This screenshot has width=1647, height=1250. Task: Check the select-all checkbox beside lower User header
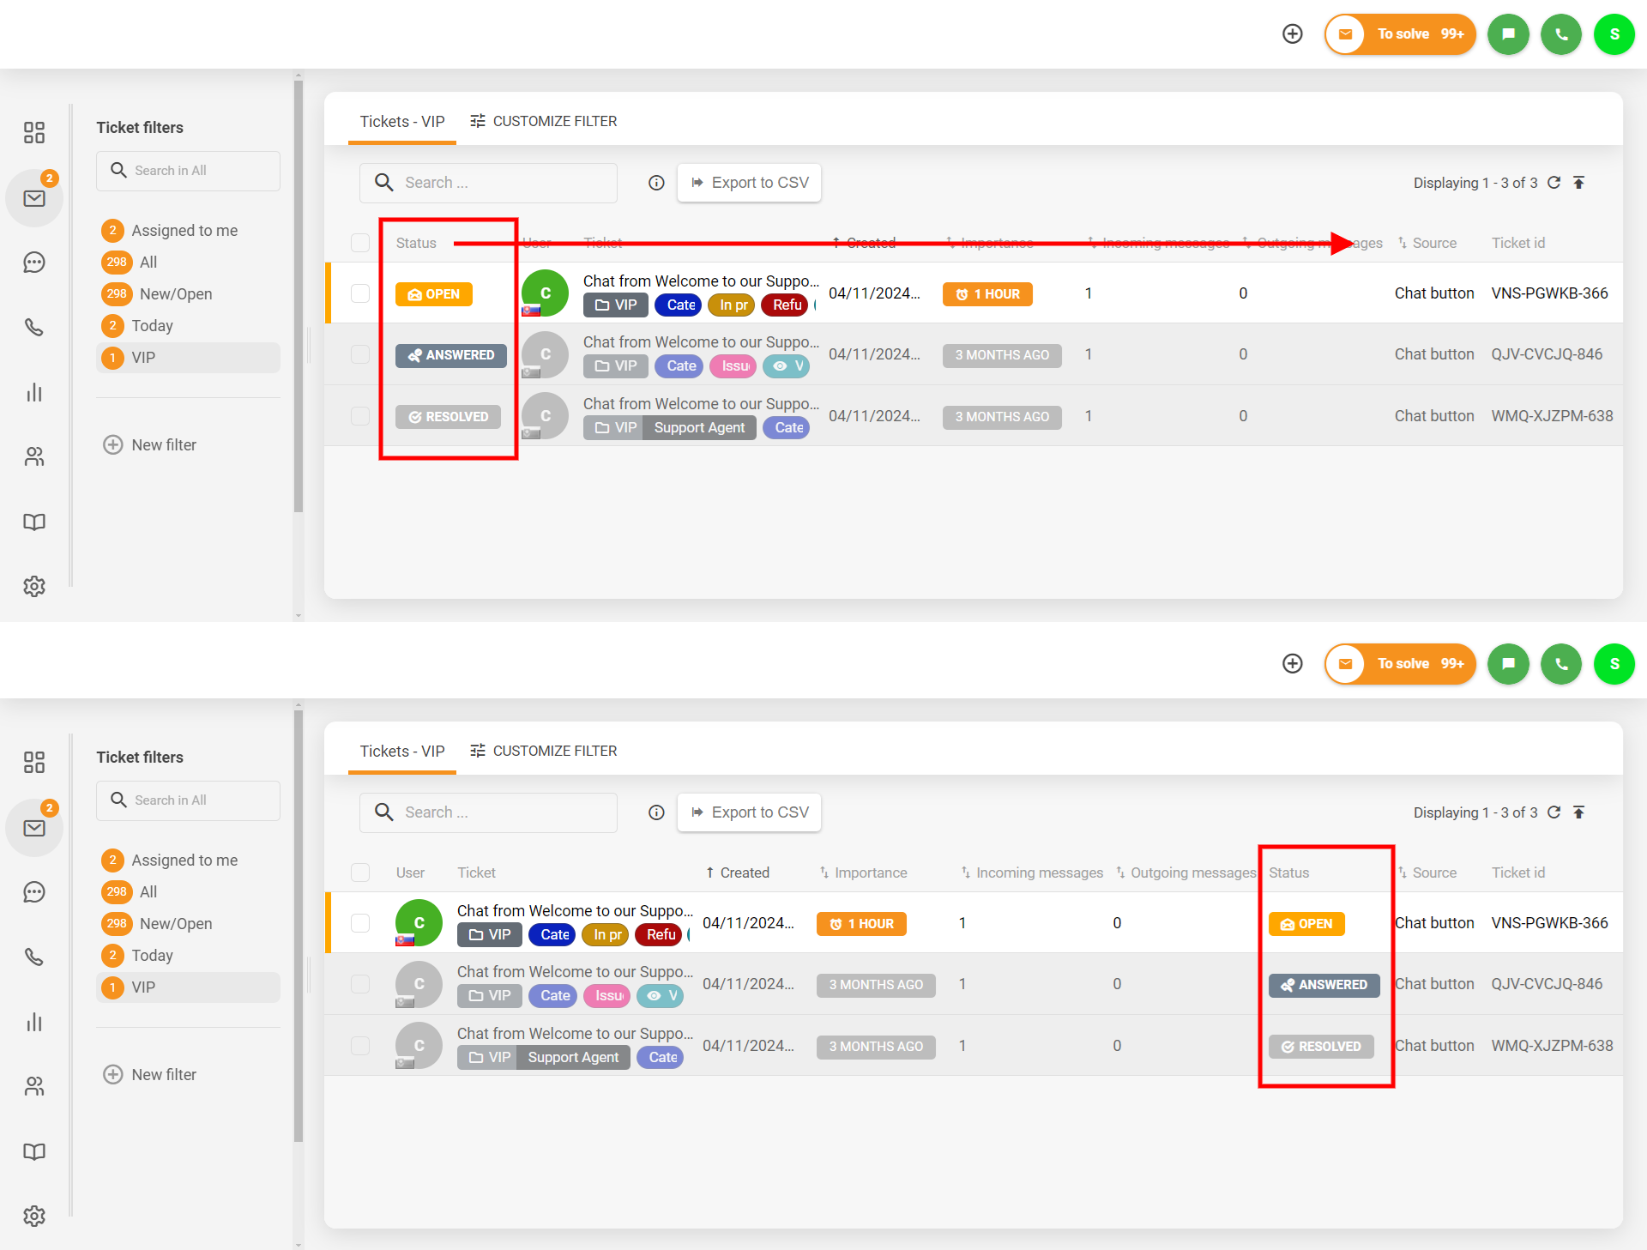pyautogui.click(x=360, y=873)
